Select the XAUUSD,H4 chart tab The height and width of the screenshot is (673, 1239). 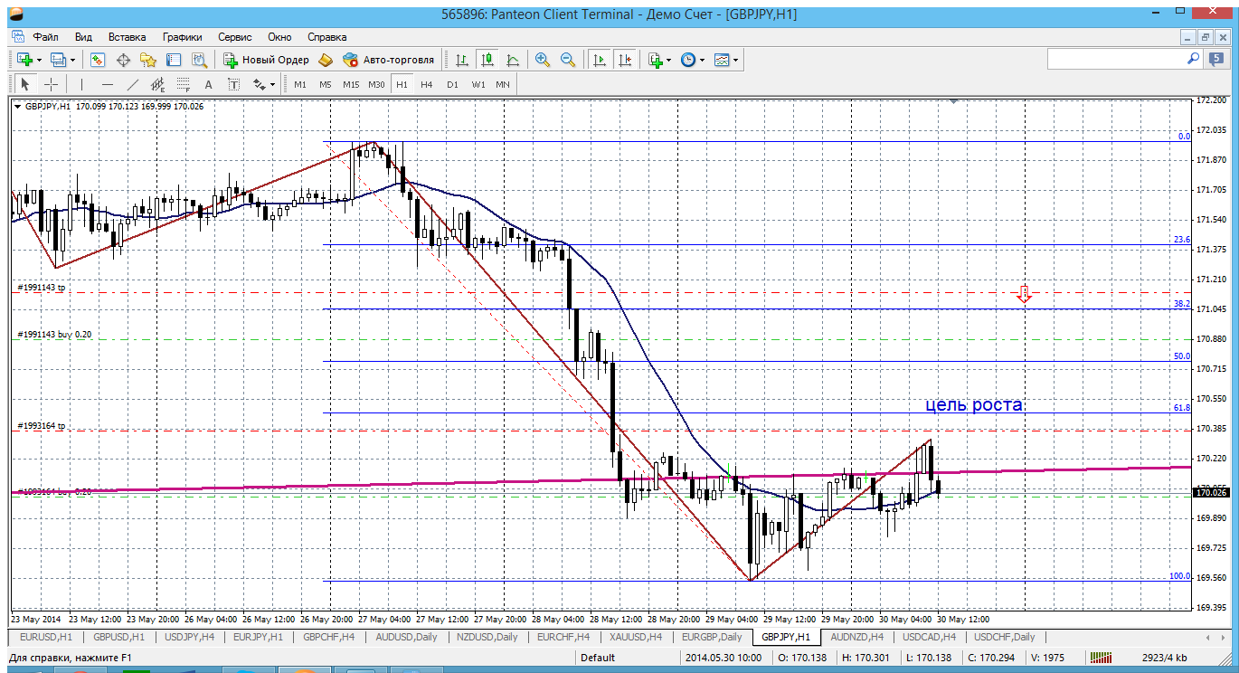tap(636, 637)
